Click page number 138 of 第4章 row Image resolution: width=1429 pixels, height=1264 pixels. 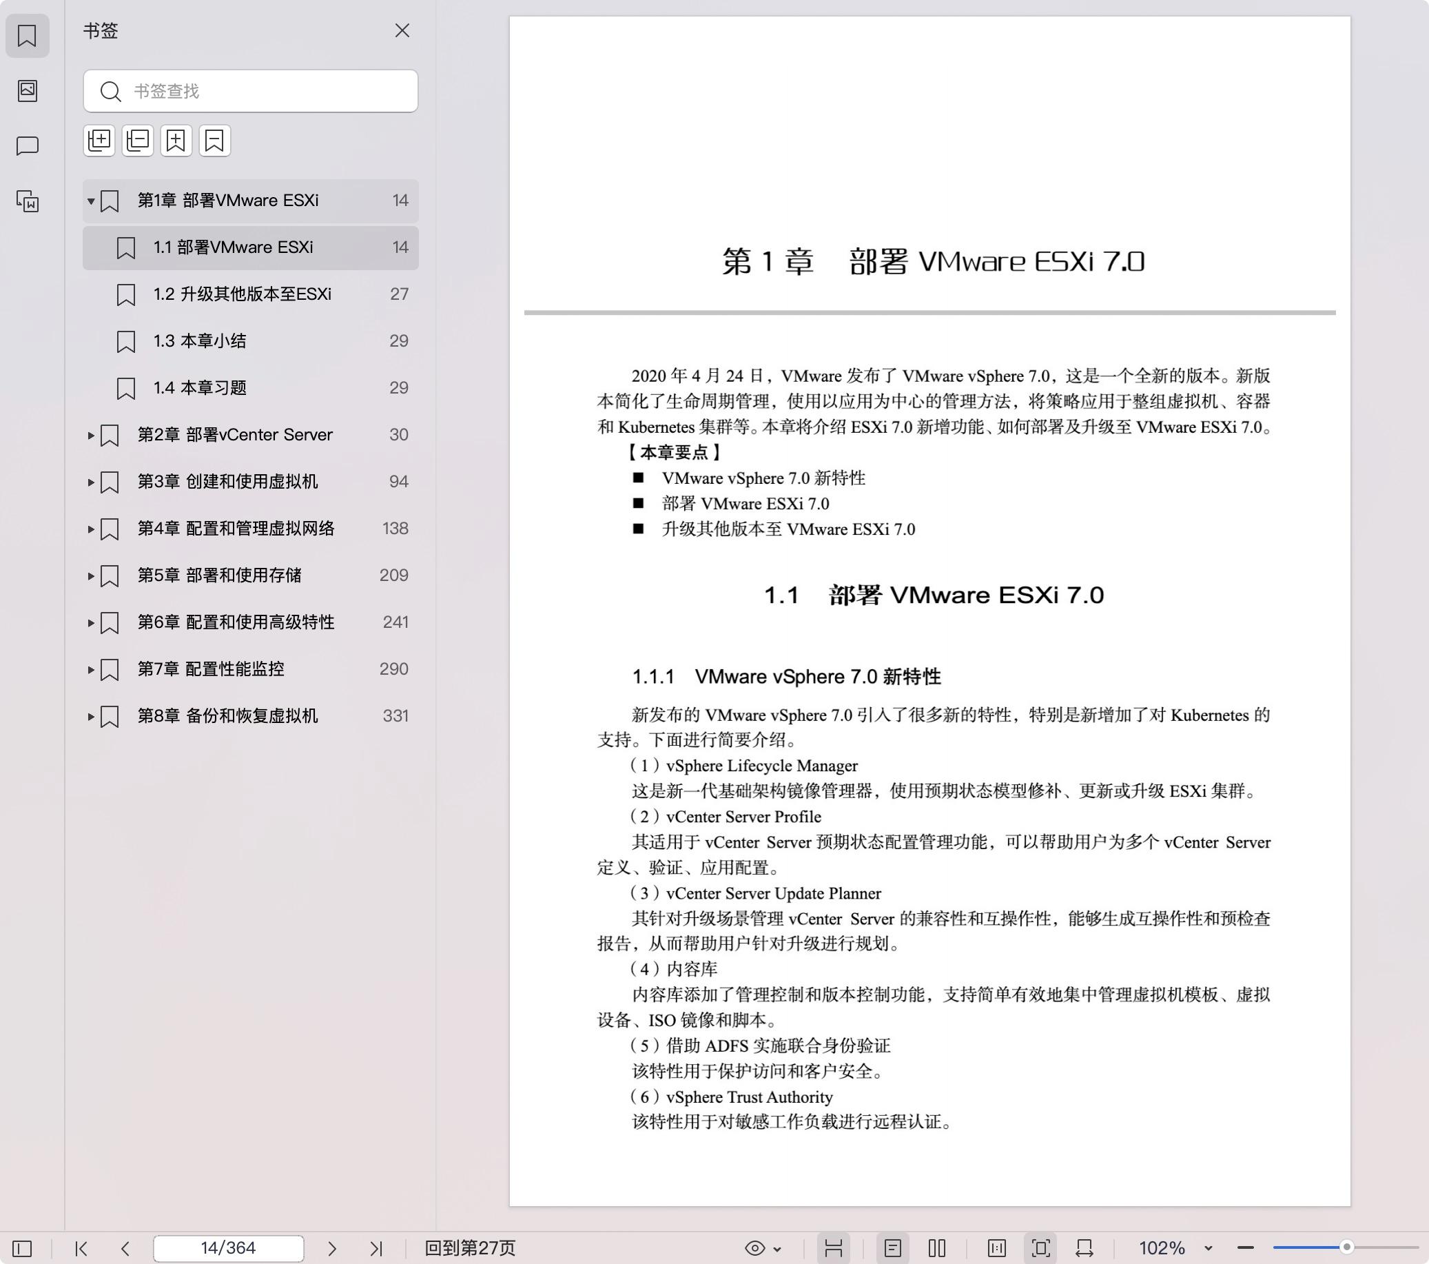(395, 528)
